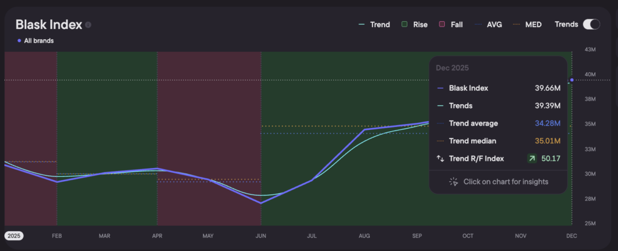The image size is (618, 251).
Task: Click the JUN label on the x-axis
Action: (x=261, y=237)
